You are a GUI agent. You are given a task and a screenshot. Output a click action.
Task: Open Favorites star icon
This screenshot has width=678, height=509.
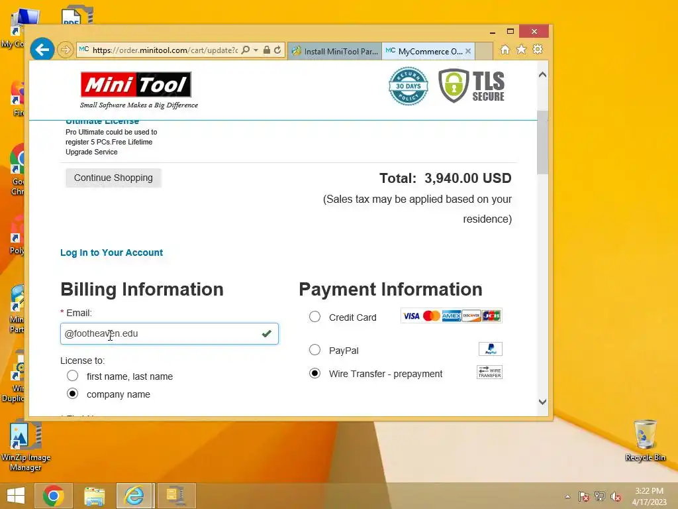(522, 49)
